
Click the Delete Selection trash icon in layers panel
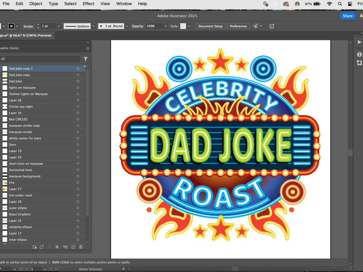pos(81,247)
